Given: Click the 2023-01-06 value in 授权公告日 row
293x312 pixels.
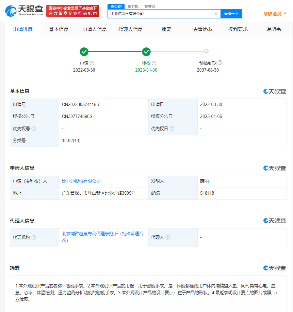Looking at the screenshot, I should tap(211, 117).
